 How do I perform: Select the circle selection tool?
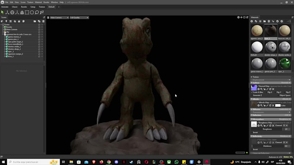point(32,12)
